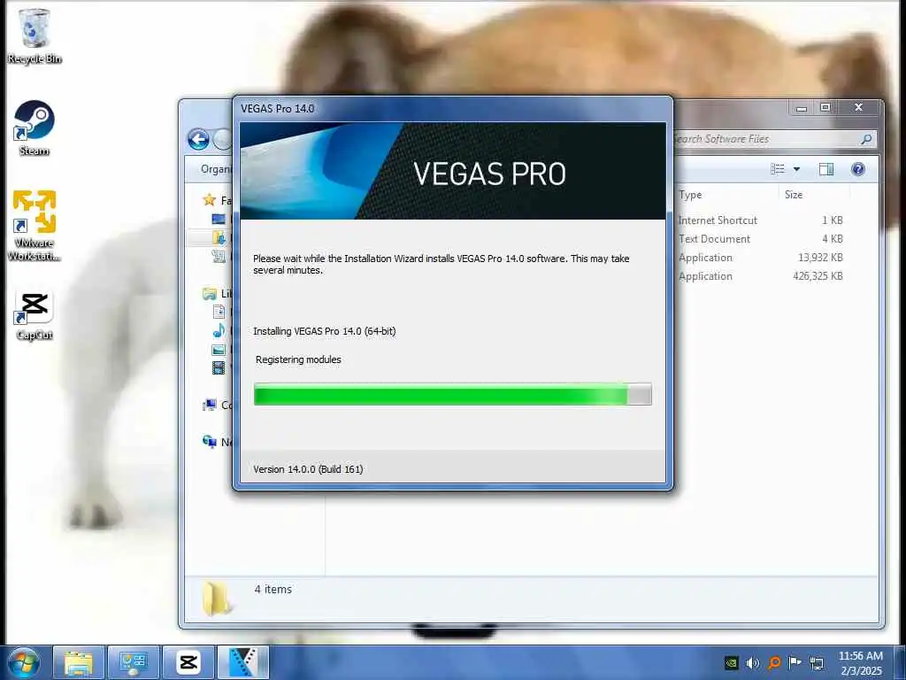Select the Videos library filmstrip icon
This screenshot has height=680, width=906.
pos(219,367)
